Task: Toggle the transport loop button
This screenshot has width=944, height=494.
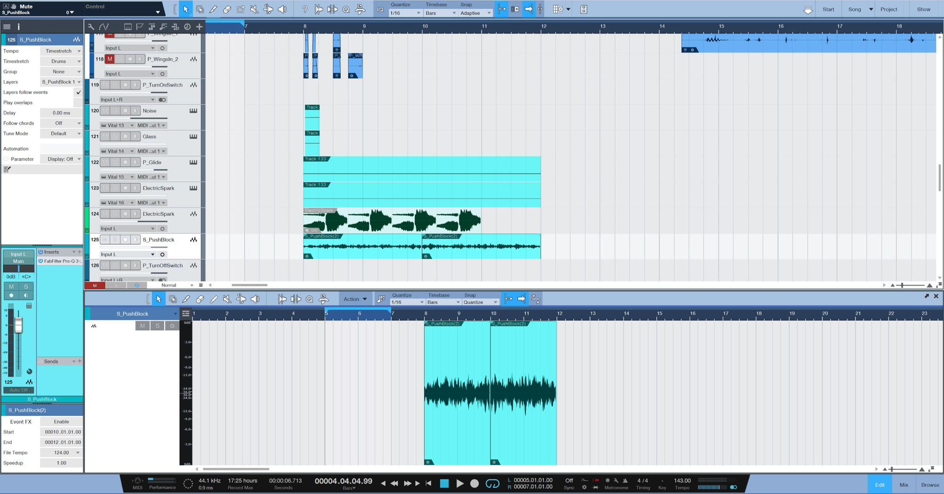Action: pos(492,484)
